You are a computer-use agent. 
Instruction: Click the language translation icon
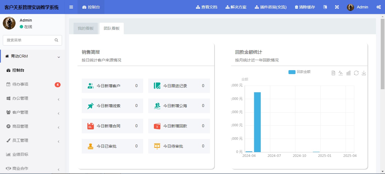pyautogui.click(x=325, y=7)
